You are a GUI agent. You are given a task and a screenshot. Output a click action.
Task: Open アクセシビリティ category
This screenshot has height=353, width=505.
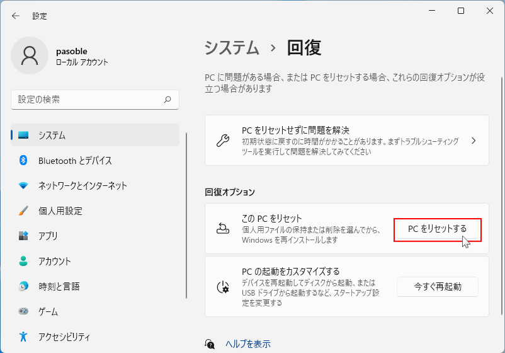click(95, 337)
